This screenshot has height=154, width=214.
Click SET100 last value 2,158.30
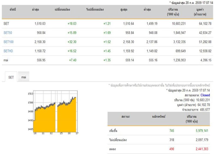tap(40, 42)
